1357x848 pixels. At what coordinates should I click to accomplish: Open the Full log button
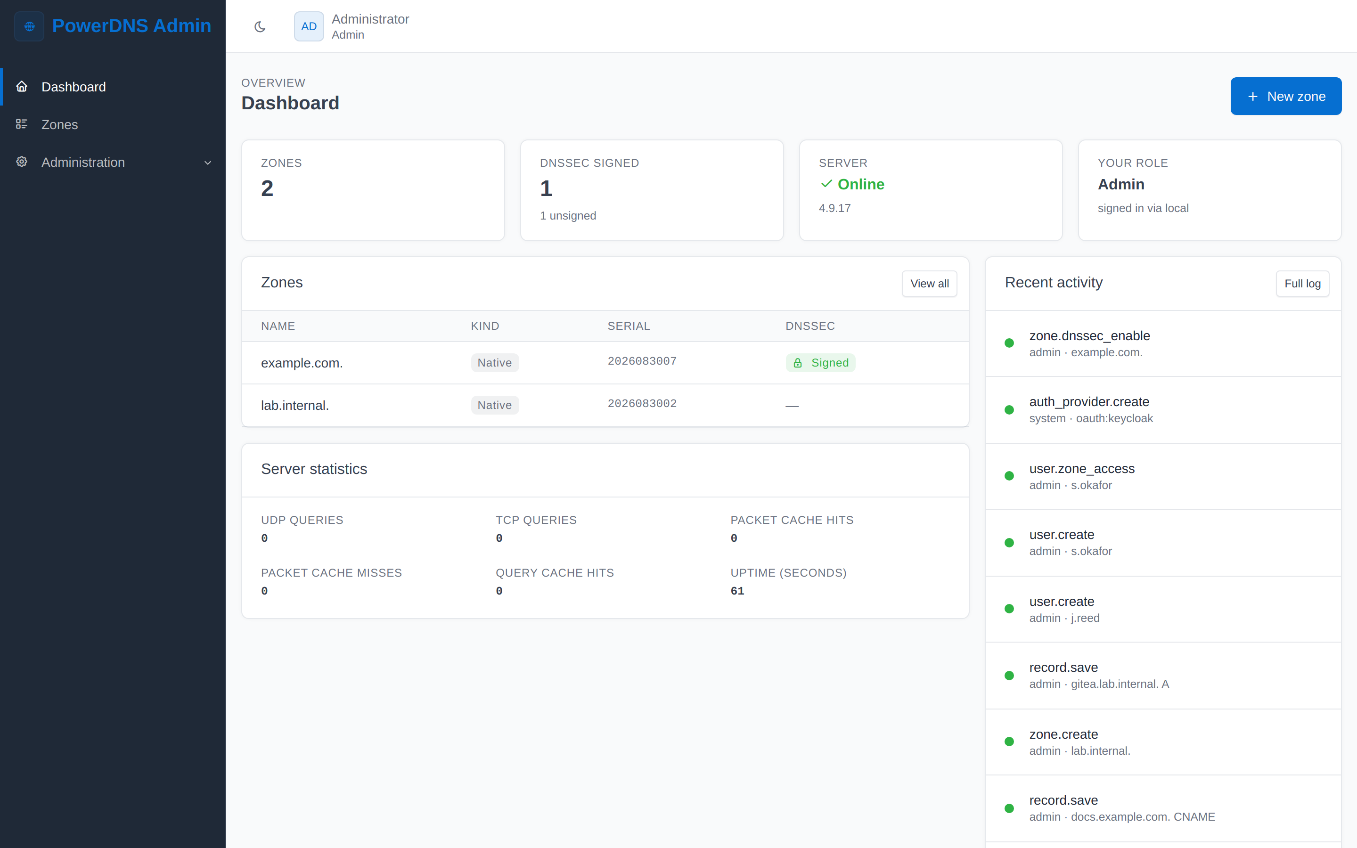[1302, 284]
